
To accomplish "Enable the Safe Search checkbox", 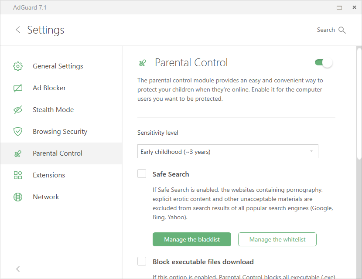I will 142,174.
